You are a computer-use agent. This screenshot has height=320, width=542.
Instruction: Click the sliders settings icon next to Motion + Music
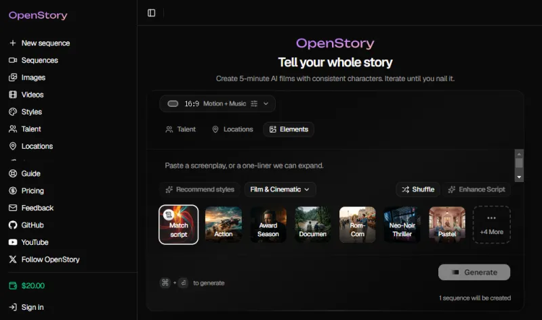point(254,104)
